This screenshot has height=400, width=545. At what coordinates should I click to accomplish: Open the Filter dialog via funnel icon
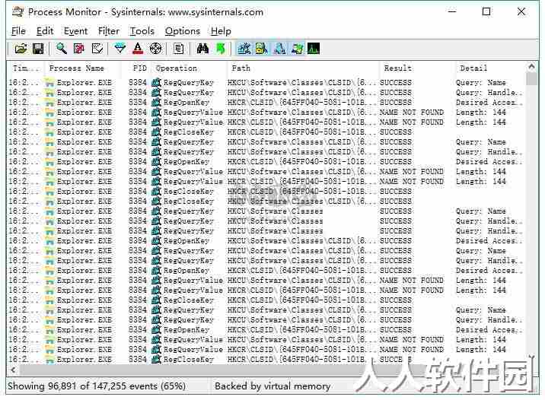(120, 49)
